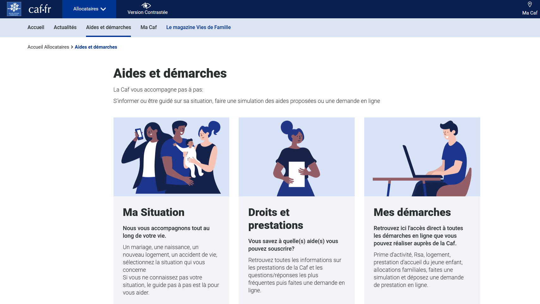
Task: Select the Aides et démarches tab
Action: pyautogui.click(x=108, y=27)
